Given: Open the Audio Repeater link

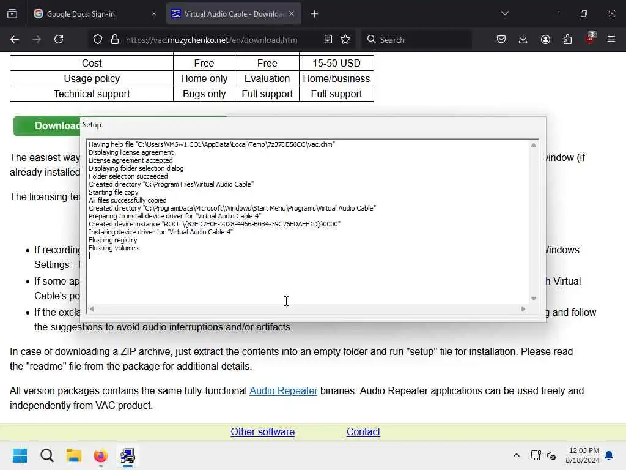Looking at the screenshot, I should tap(284, 390).
